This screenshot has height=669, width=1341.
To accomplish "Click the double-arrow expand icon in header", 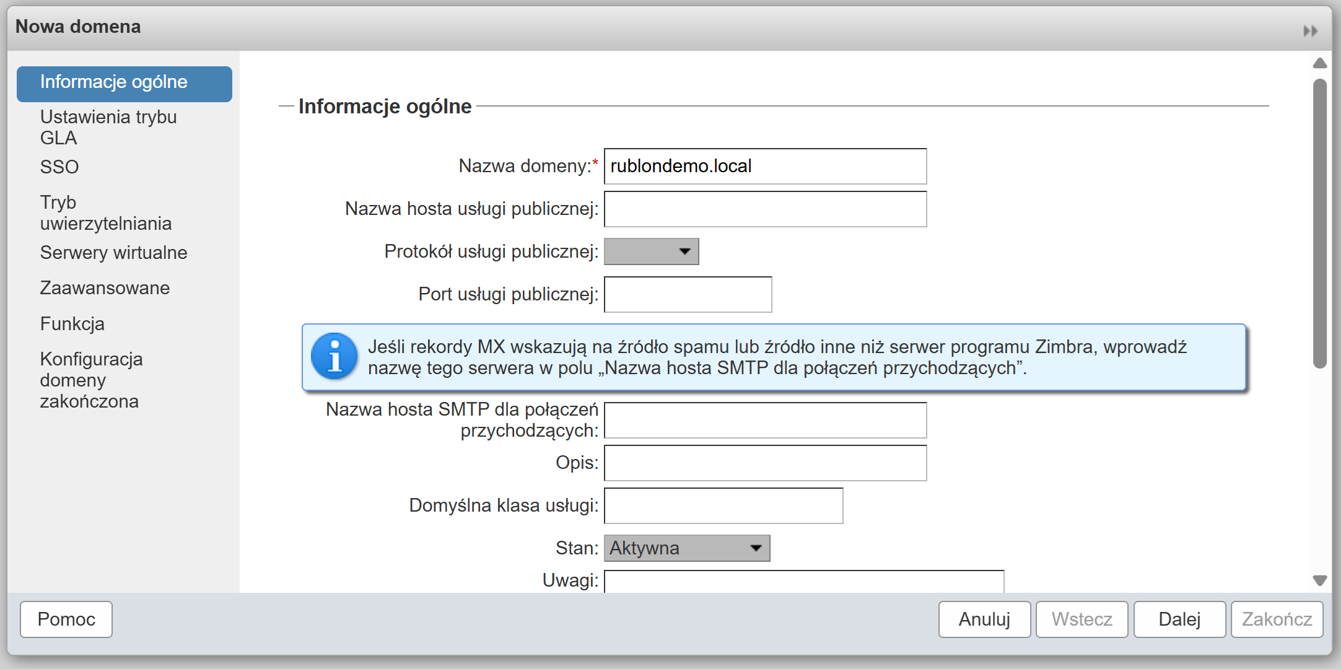I will click(x=1310, y=31).
